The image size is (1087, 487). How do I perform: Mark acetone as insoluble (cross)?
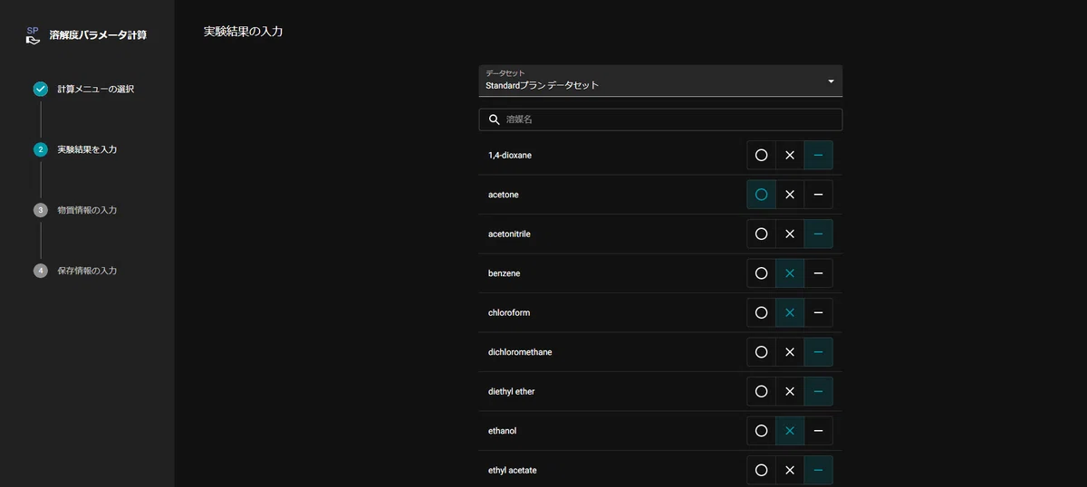pos(790,195)
